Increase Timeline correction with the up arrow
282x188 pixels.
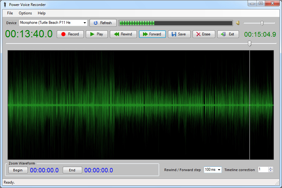coord(271,168)
